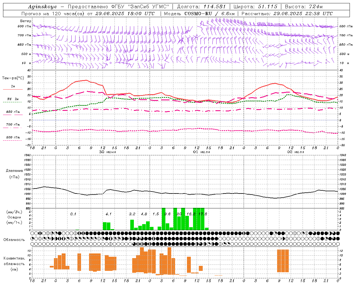Click the 2м legend label
354x283 pixels.
(x=13, y=87)
